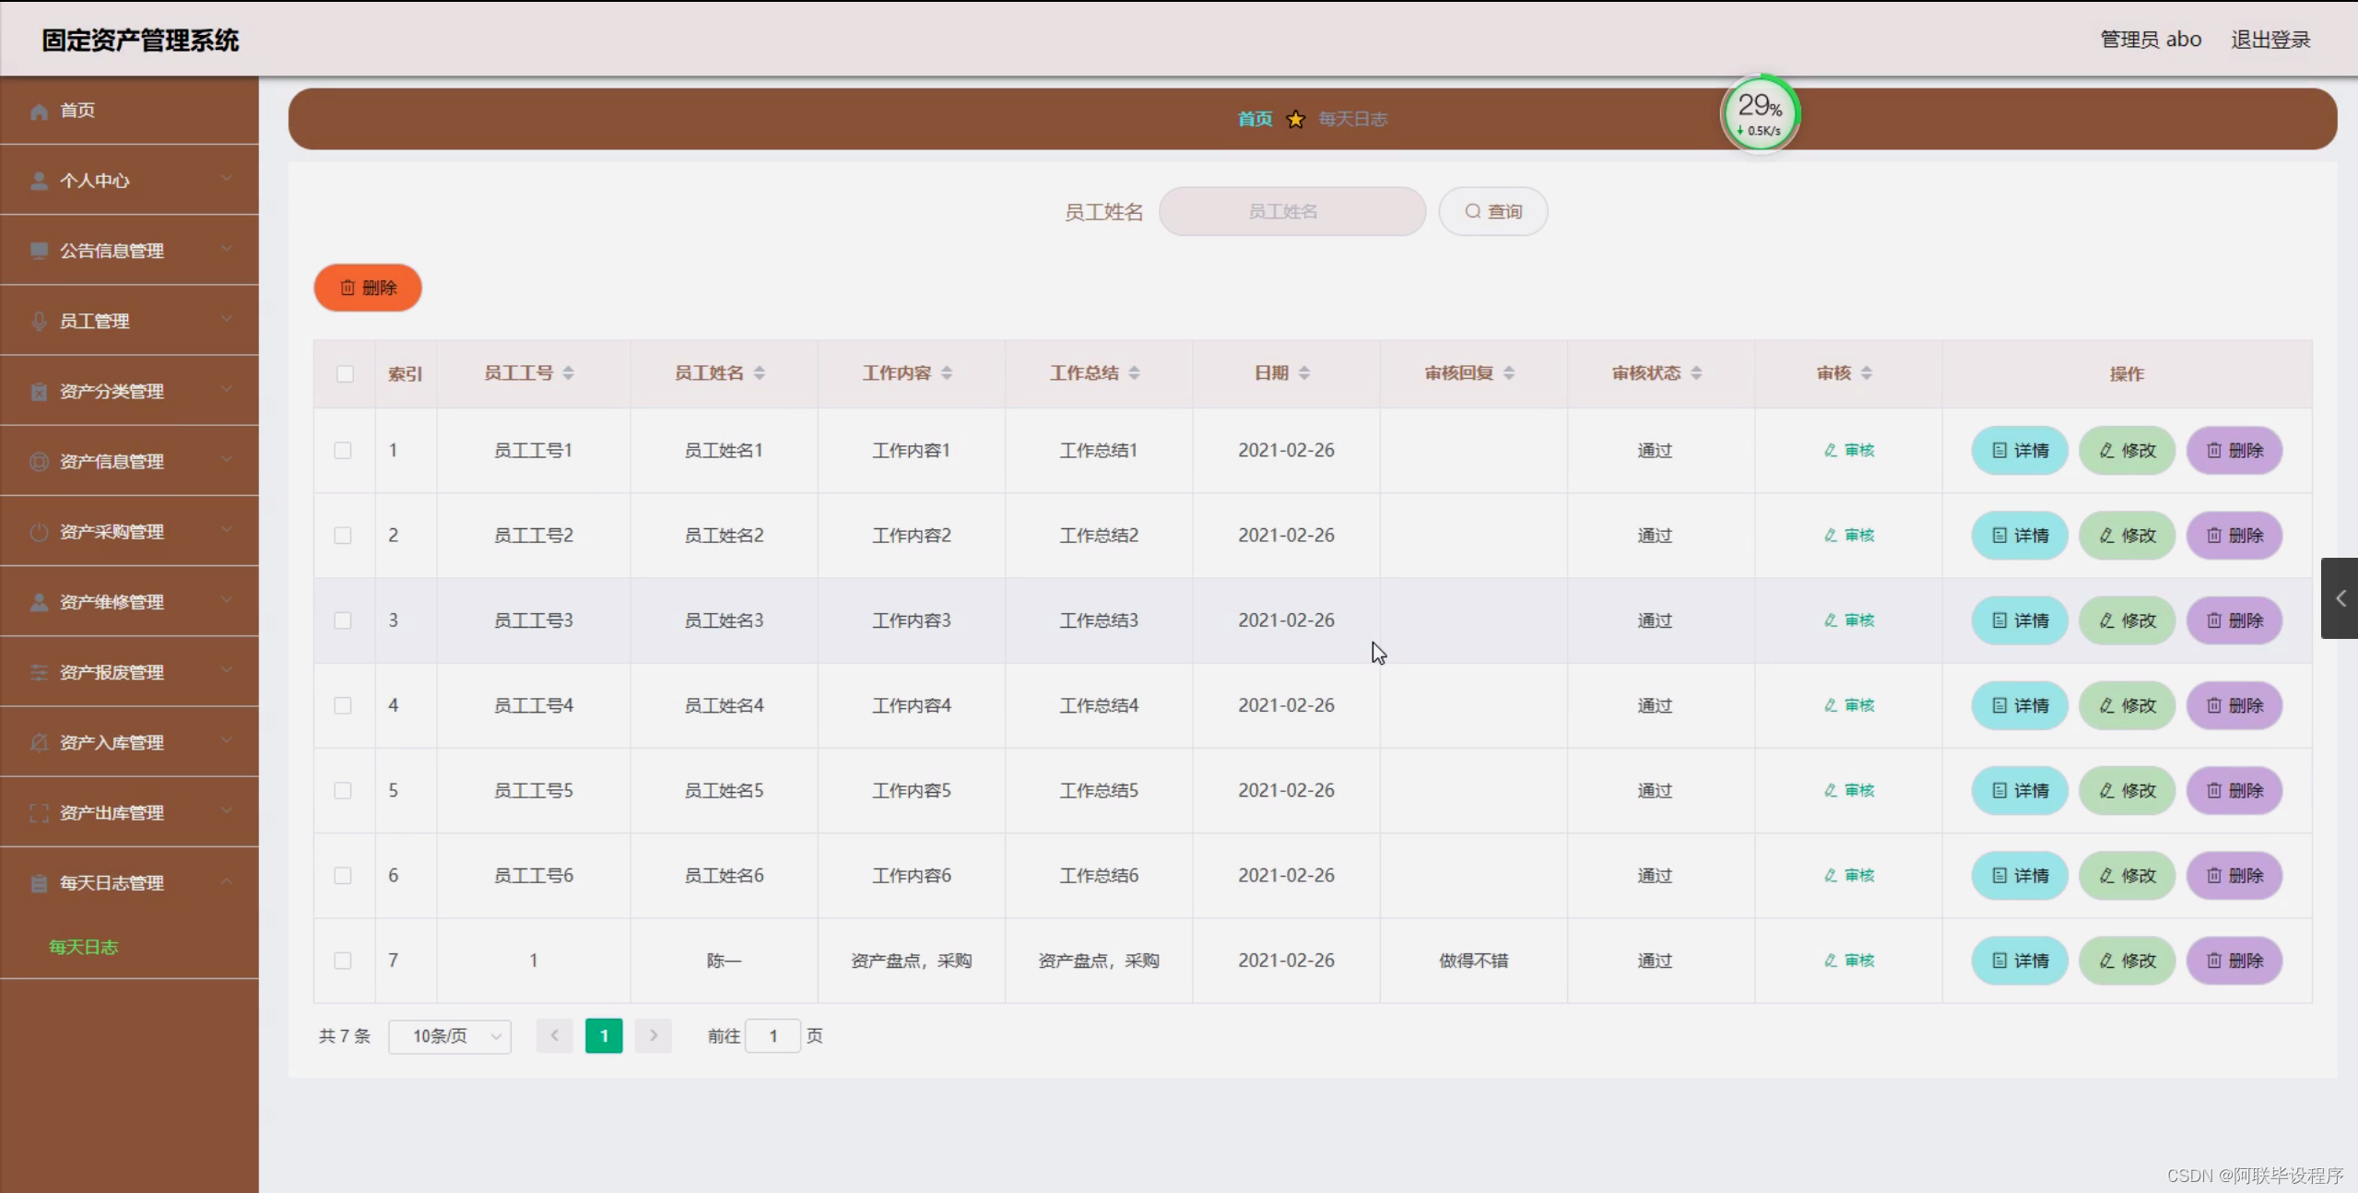Screen dimensions: 2358x1193
Task: Expand the 员工管理 sidebar menu
Action: pyautogui.click(x=129, y=321)
